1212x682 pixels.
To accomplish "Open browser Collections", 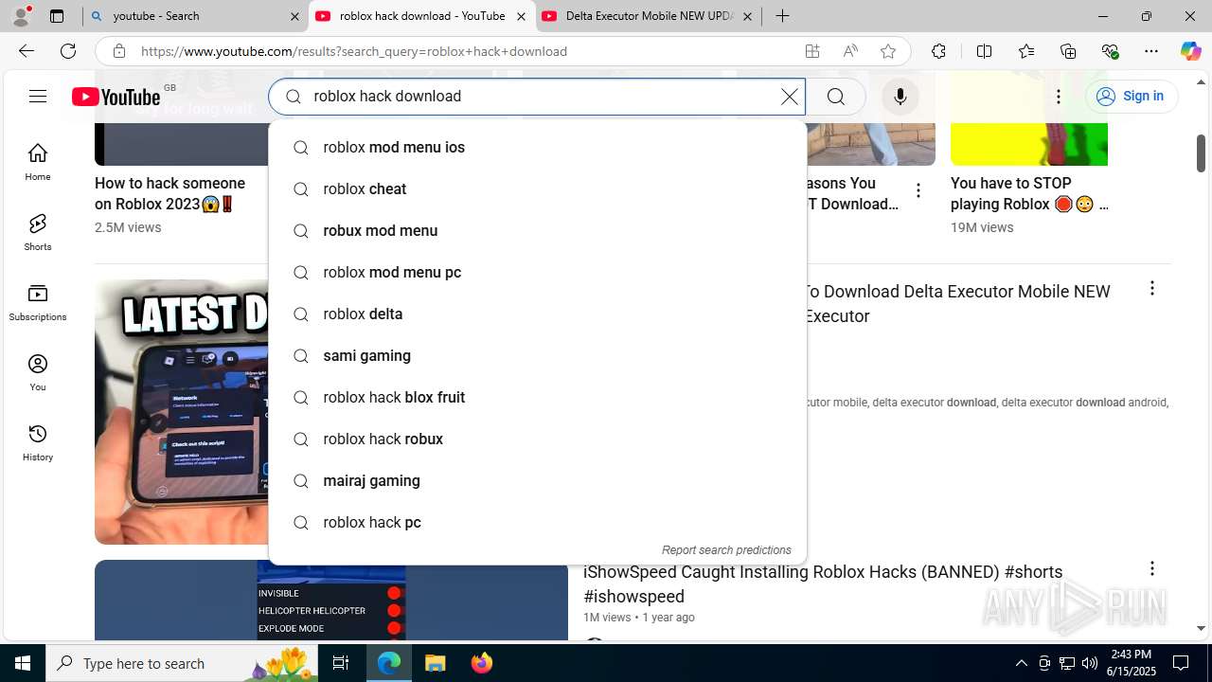I will [x=1068, y=51].
